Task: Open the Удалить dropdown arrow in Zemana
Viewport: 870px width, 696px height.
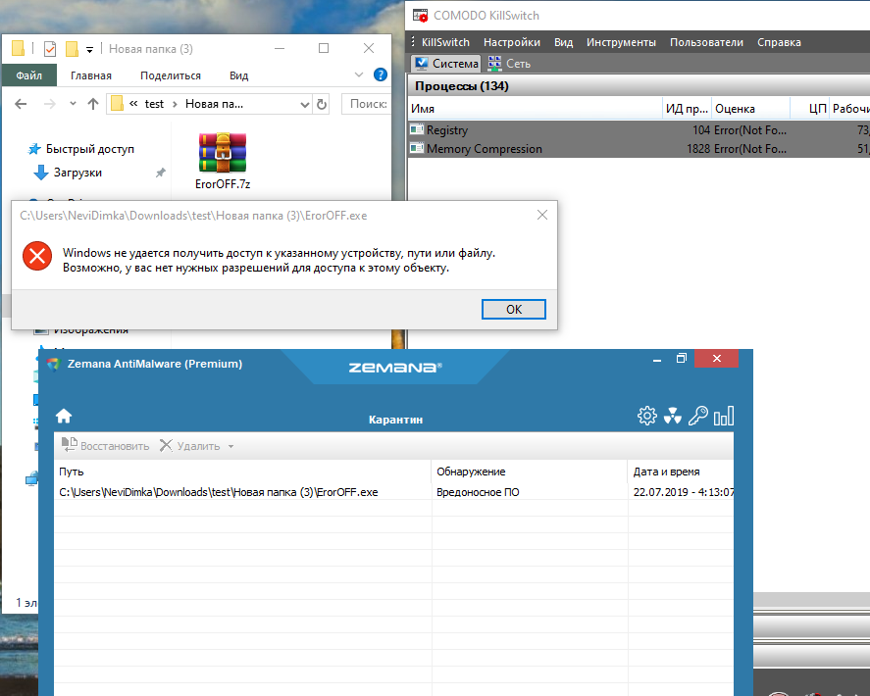Action: tap(230, 446)
